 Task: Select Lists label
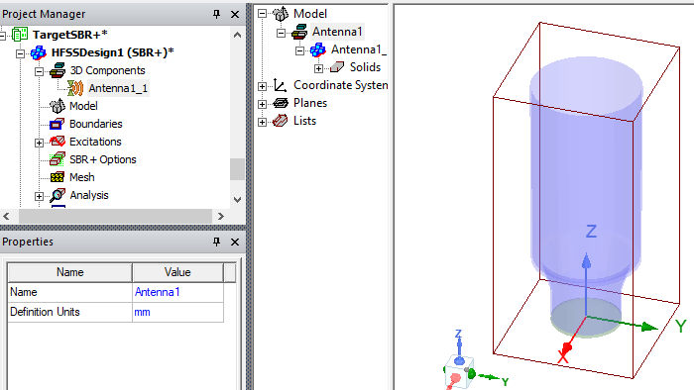[x=305, y=121]
